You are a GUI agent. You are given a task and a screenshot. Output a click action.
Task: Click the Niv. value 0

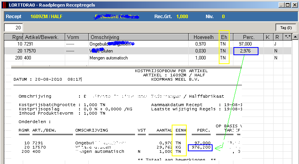coord(223,17)
